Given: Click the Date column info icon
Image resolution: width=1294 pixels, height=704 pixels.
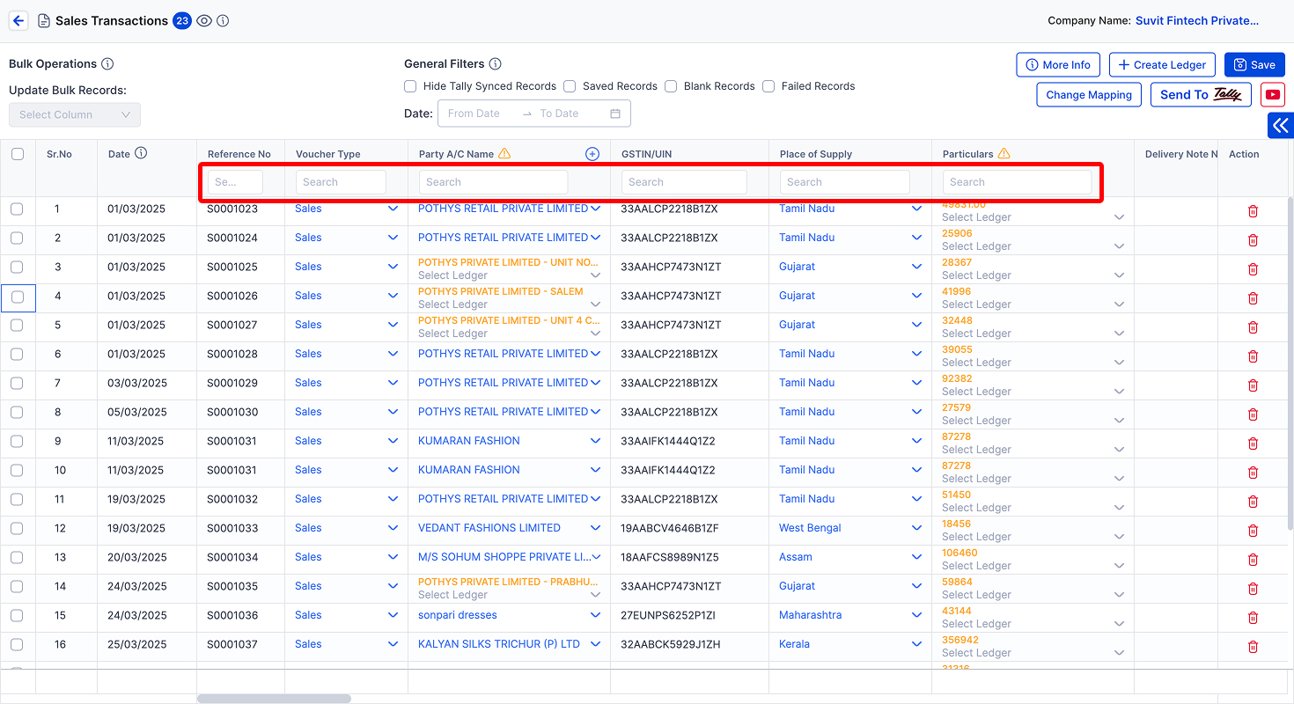Looking at the screenshot, I should click(141, 153).
